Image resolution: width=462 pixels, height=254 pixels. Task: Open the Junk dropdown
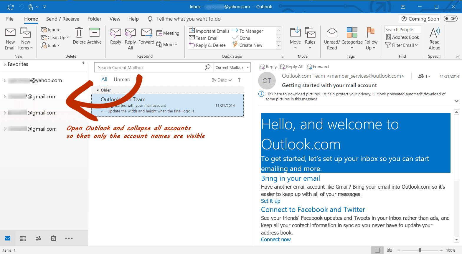tap(51, 45)
